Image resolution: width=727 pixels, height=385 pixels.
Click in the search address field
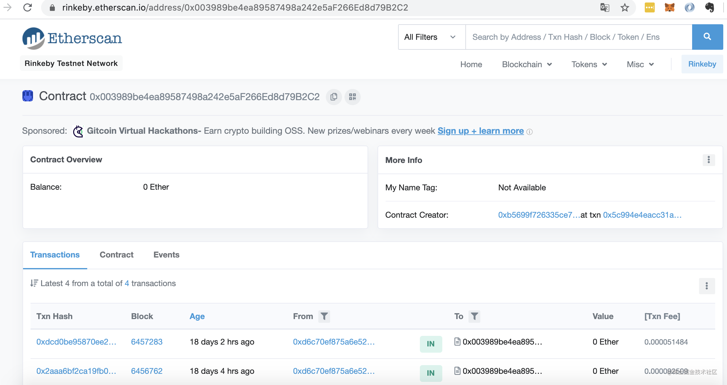click(x=579, y=37)
